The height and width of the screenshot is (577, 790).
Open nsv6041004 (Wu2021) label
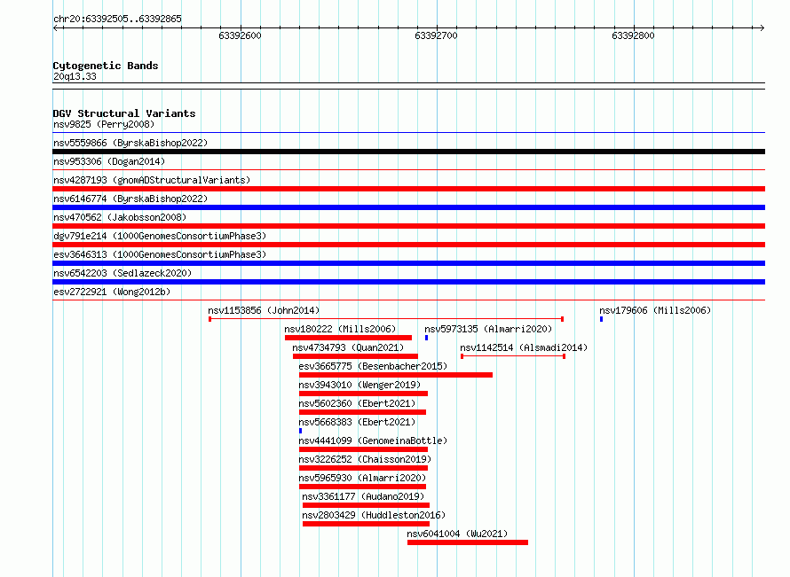pos(457,534)
